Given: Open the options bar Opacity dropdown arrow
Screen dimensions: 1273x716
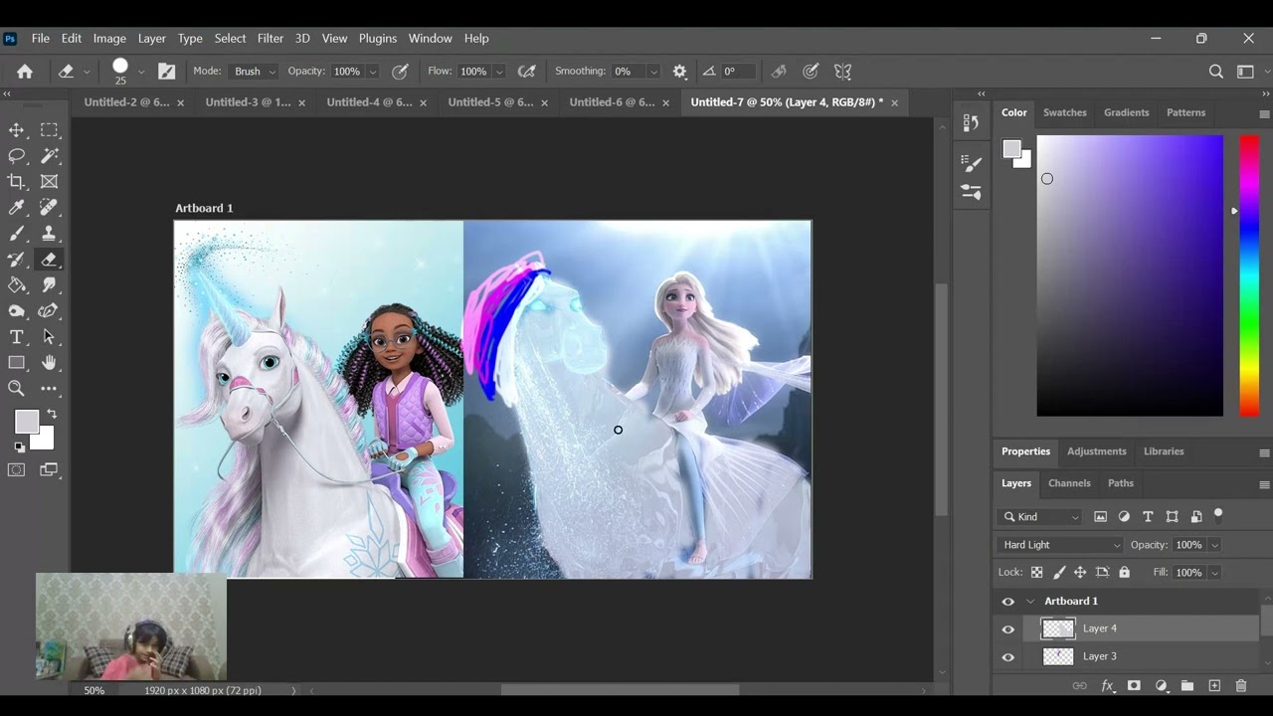Looking at the screenshot, I should click(373, 72).
